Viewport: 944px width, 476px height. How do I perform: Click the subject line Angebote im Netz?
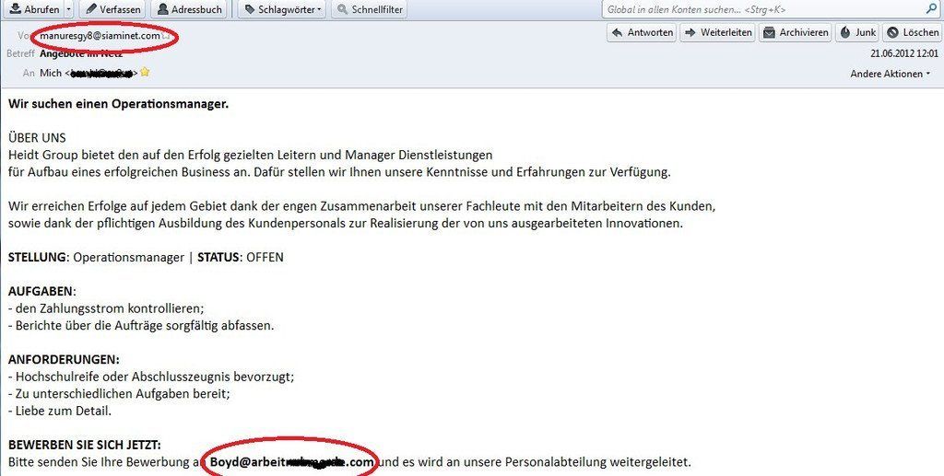coord(83,53)
